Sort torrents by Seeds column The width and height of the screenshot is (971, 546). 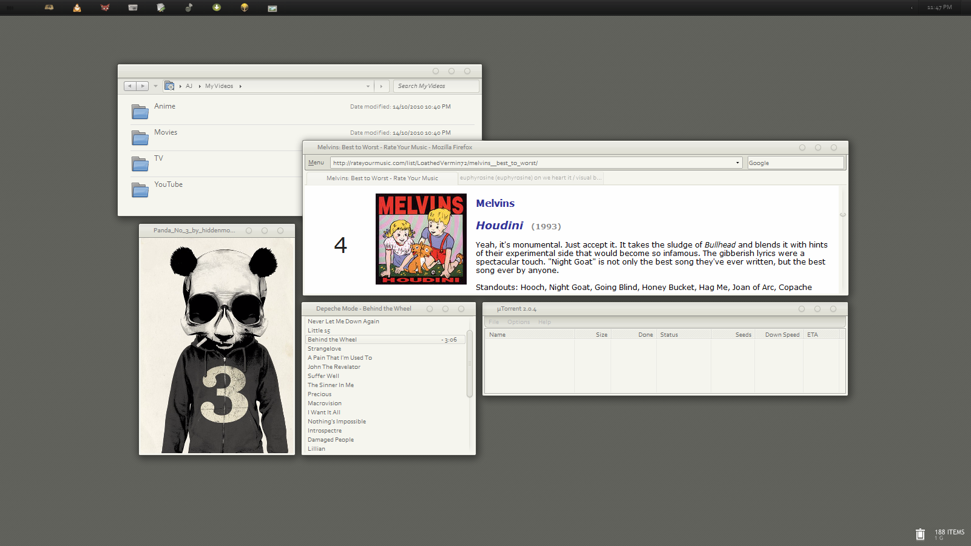coord(732,335)
